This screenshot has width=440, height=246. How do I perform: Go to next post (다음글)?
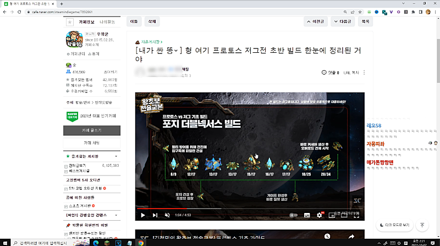[x=343, y=21]
